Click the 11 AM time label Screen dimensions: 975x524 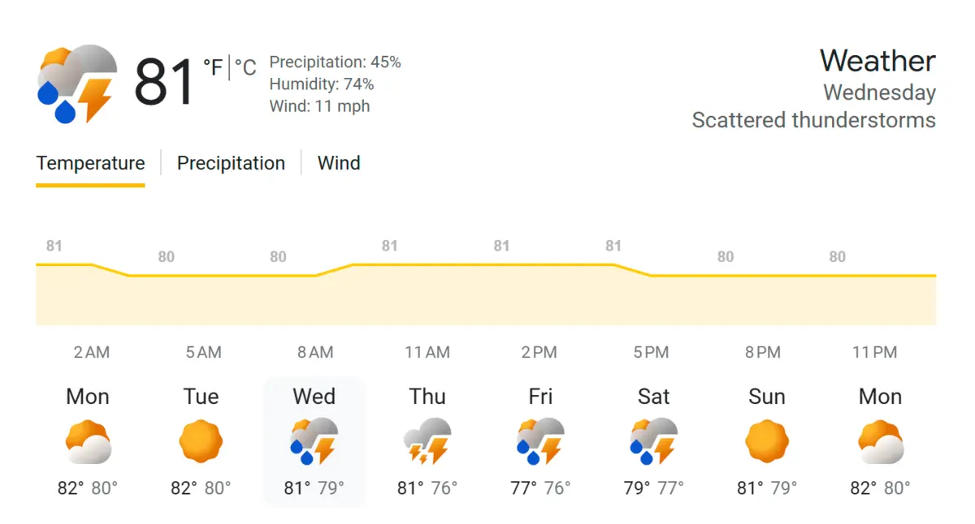[x=427, y=352]
